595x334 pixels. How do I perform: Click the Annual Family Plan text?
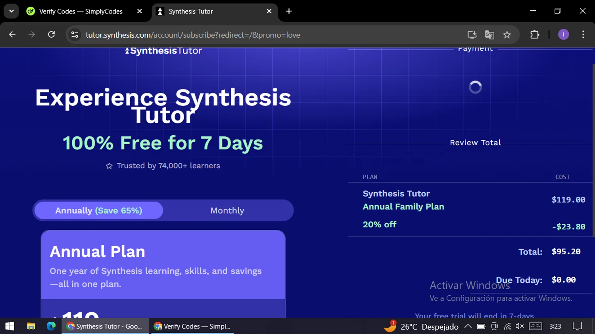(x=403, y=207)
